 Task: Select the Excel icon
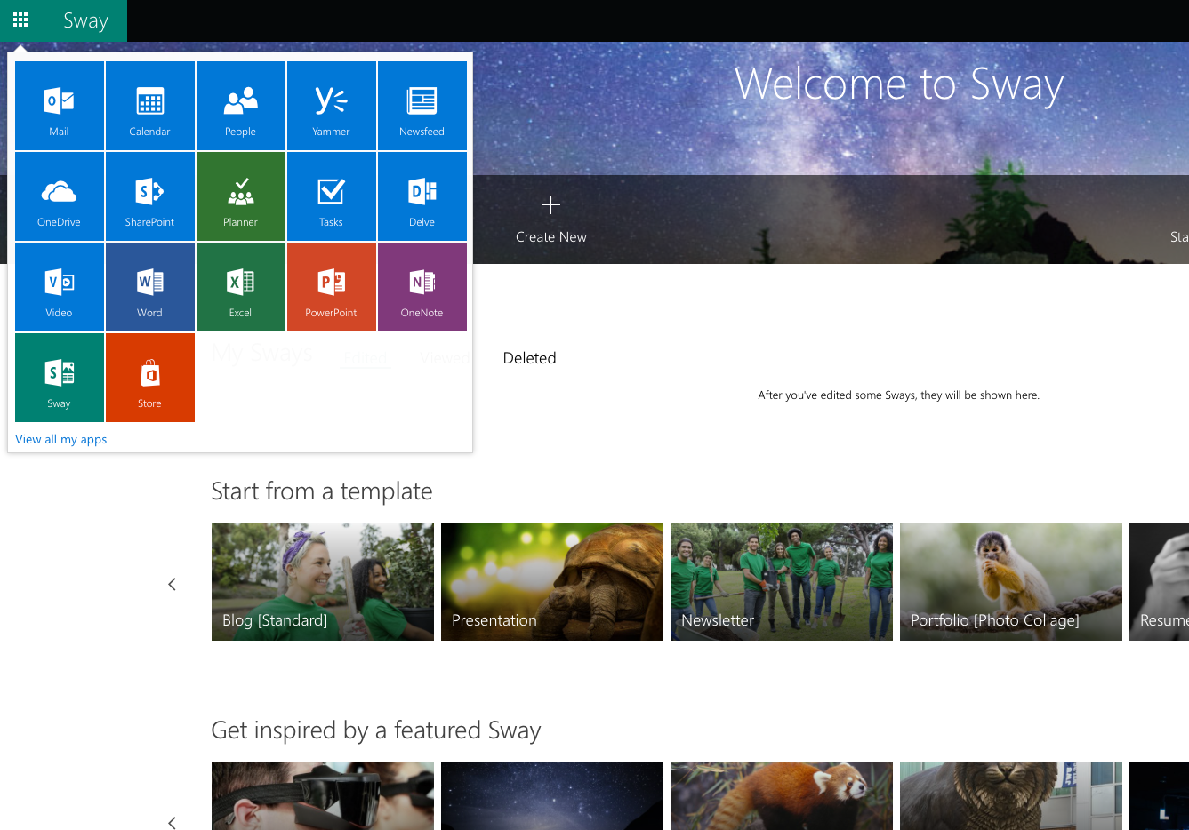(x=240, y=286)
